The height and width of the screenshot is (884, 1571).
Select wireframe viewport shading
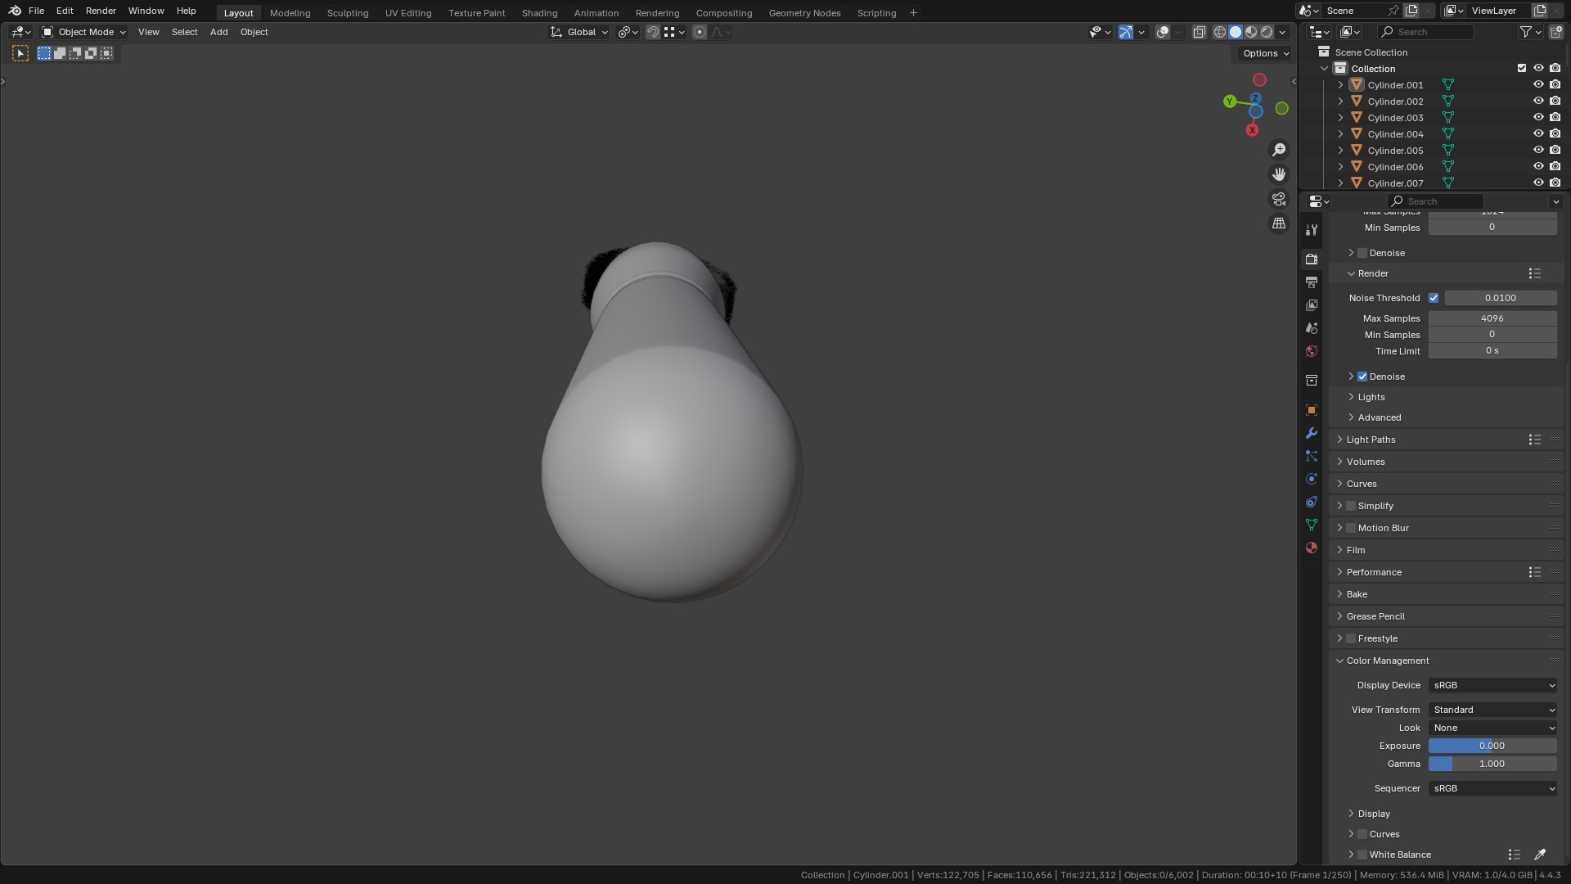coord(1220,32)
